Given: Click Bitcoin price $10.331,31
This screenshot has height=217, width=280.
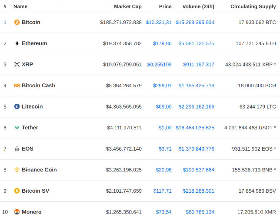Looking at the screenshot, I should 159,22.
